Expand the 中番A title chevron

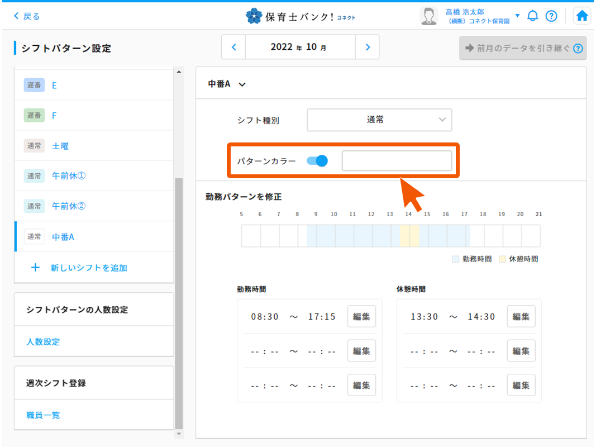(242, 84)
